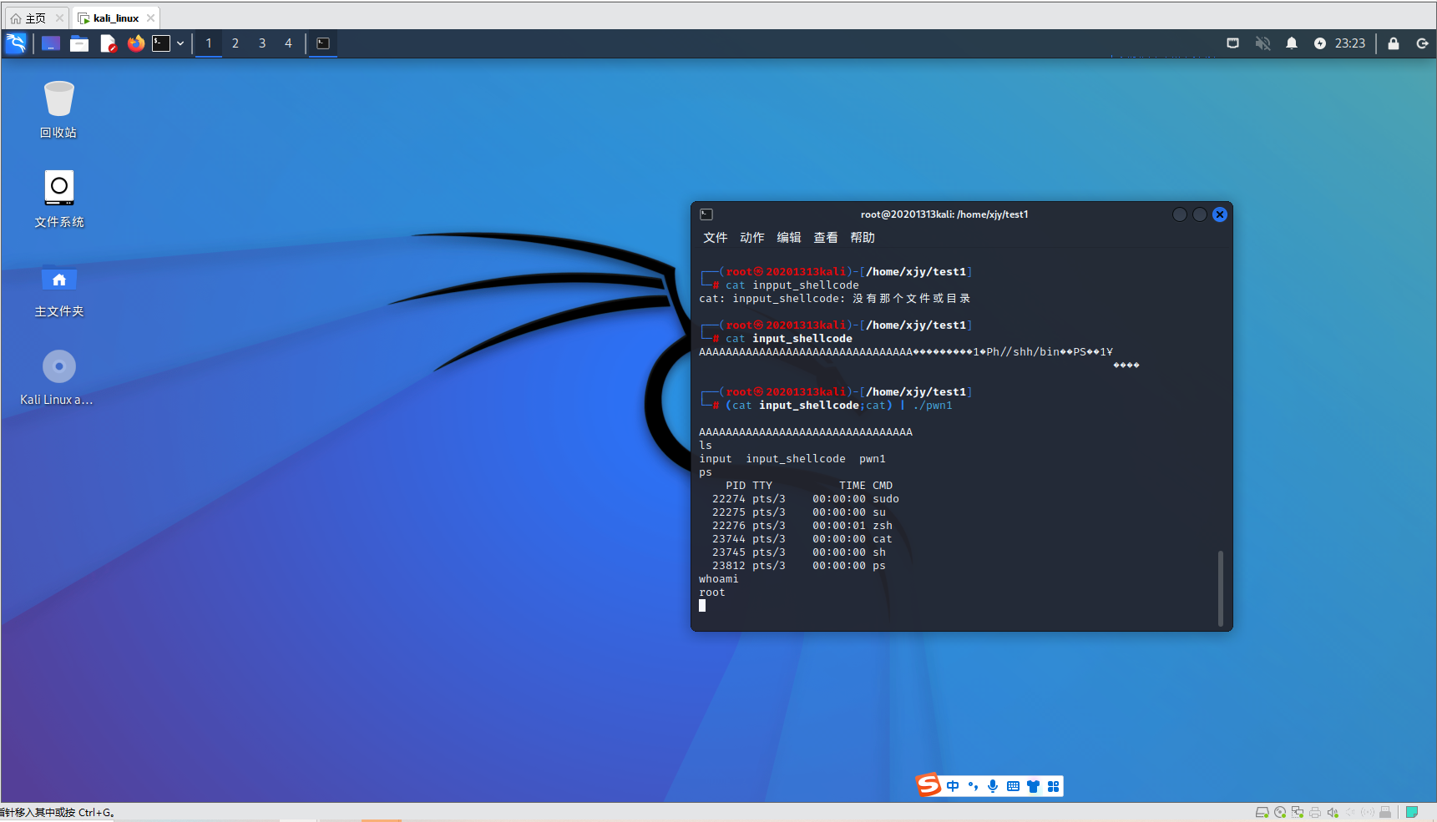Close the terminal window
This screenshot has height=822, width=1437.
click(x=1220, y=214)
